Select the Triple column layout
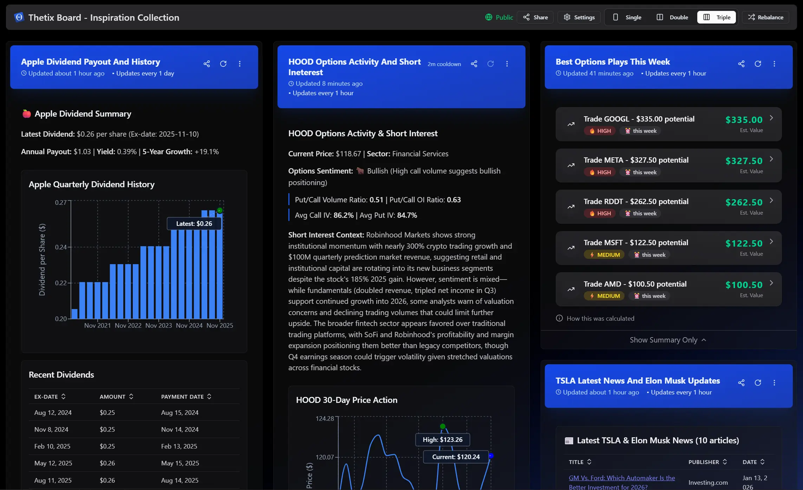Screen dimensions: 803x490 tap(717, 17)
